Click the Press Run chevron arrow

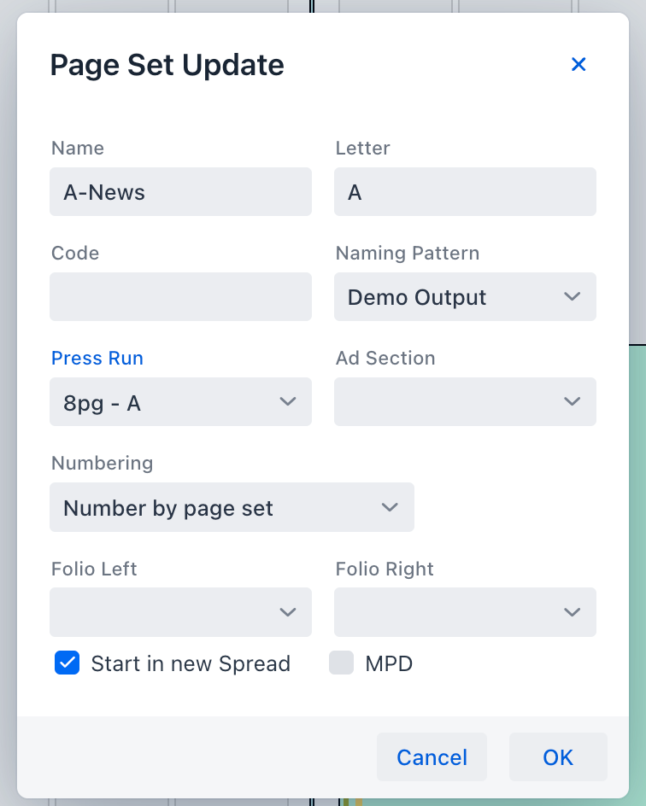[x=288, y=402]
